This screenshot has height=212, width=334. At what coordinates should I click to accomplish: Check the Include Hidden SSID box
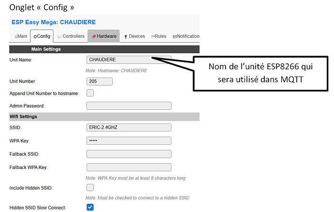click(x=90, y=187)
